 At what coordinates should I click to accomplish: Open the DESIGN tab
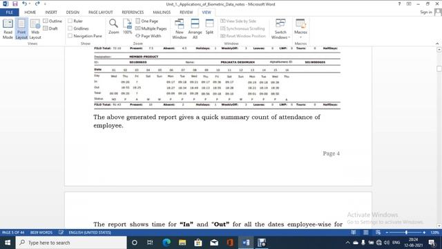click(x=73, y=12)
